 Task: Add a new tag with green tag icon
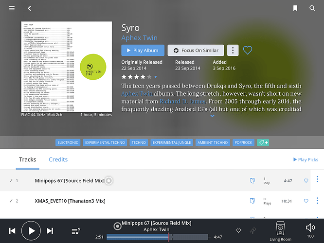tap(263, 143)
